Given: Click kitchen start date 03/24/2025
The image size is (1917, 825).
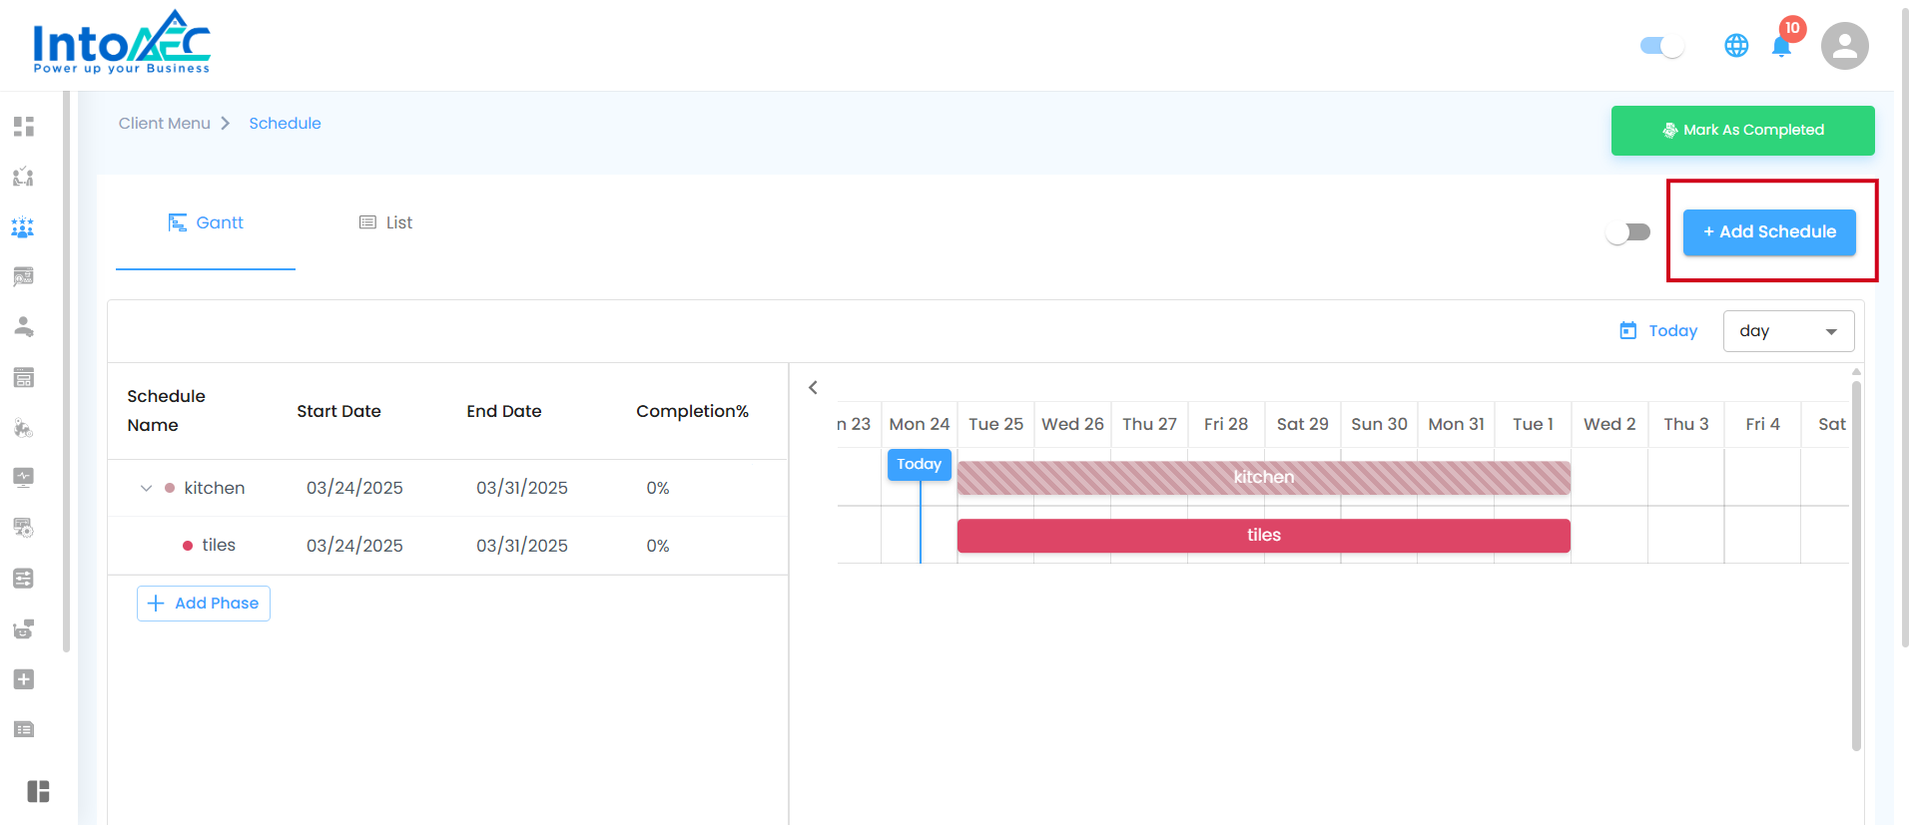Looking at the screenshot, I should [354, 488].
